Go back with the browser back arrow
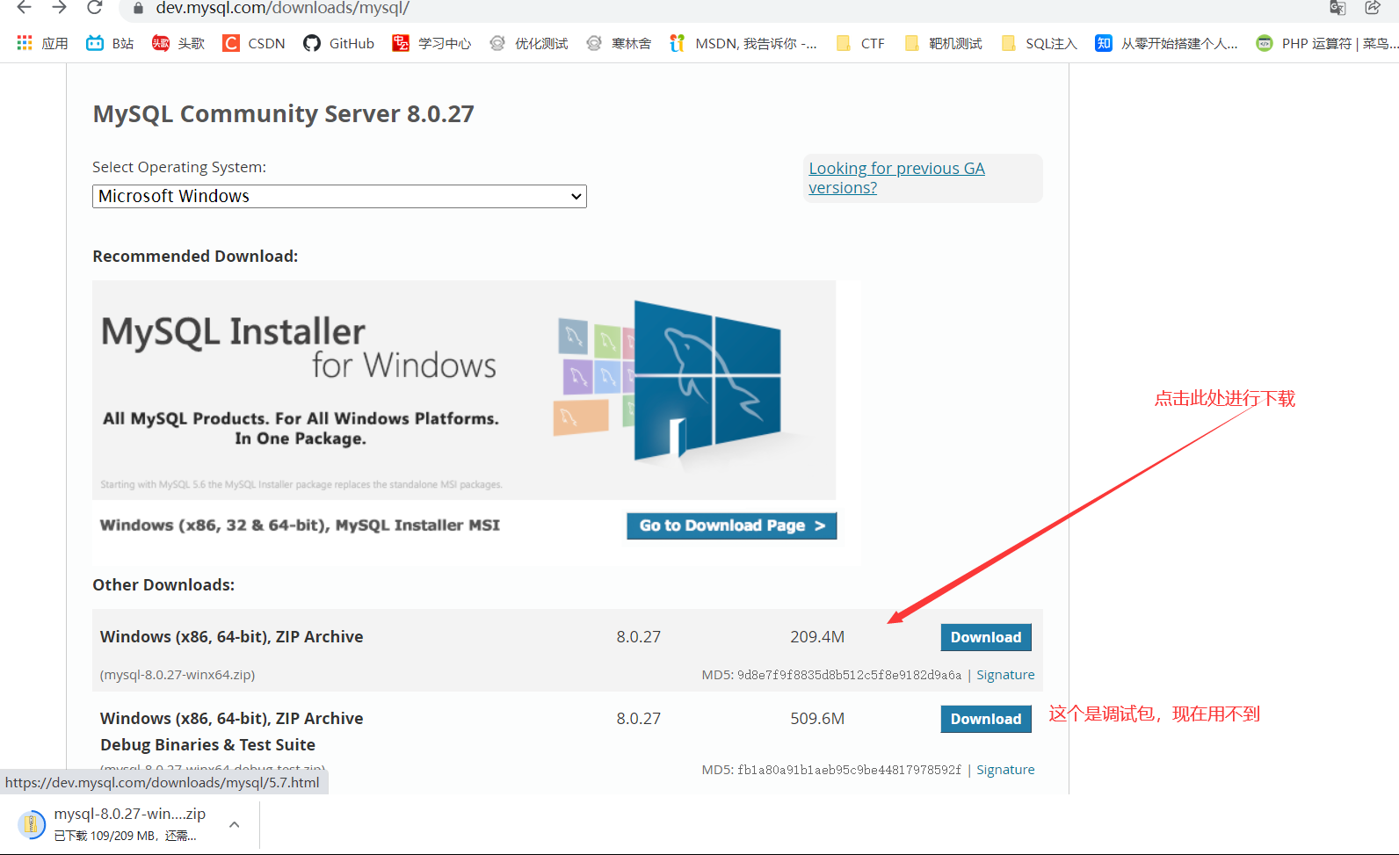Viewport: 1399px width, 855px height. (x=24, y=8)
